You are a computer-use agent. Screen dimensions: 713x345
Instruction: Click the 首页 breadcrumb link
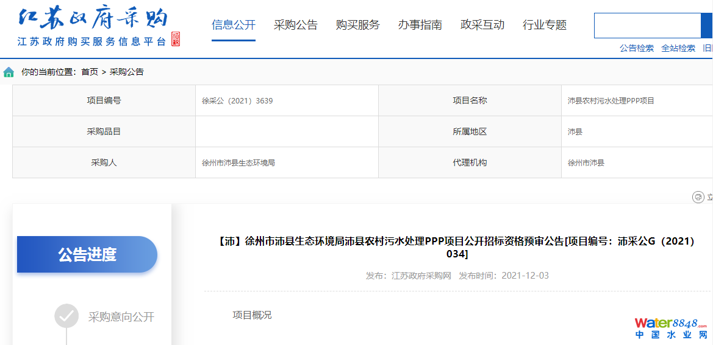tap(90, 72)
